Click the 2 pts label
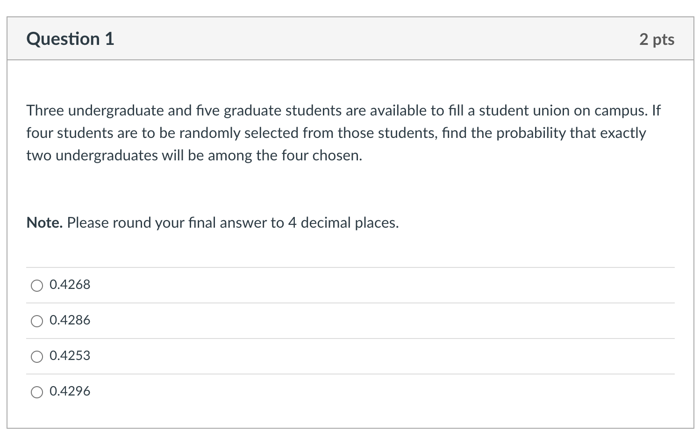 [x=657, y=40]
